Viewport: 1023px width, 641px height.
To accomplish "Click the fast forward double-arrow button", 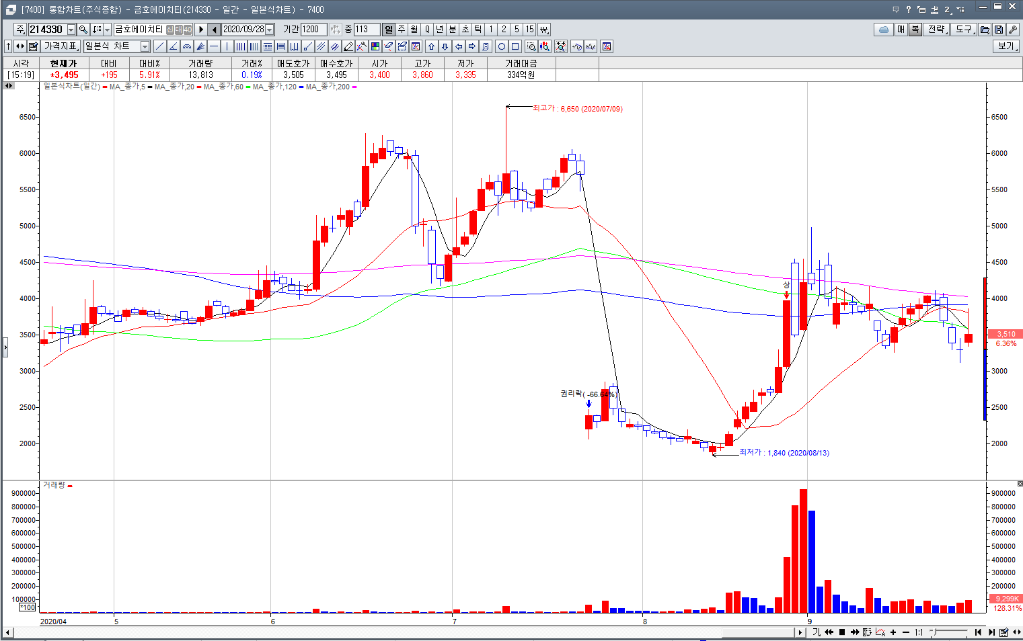I will coord(855,632).
